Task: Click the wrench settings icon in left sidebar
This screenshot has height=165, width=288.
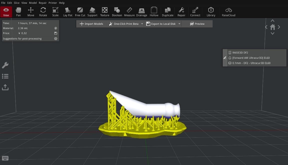Action: 5,65
